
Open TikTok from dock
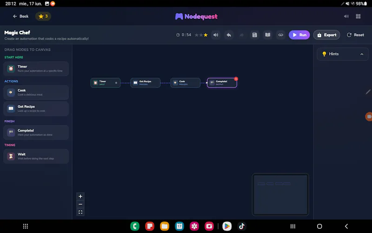tap(241, 226)
